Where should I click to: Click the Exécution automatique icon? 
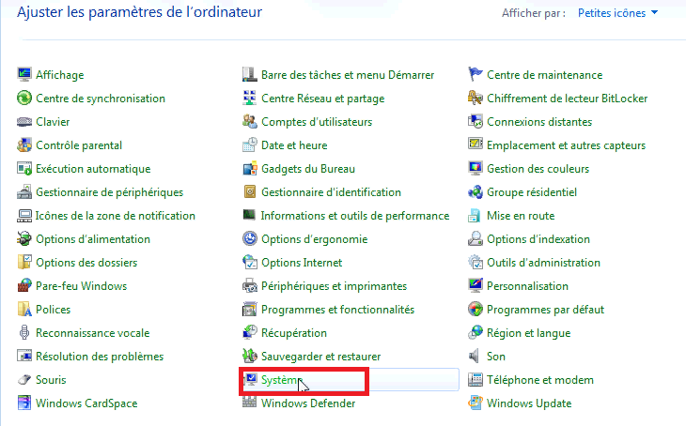tap(24, 169)
